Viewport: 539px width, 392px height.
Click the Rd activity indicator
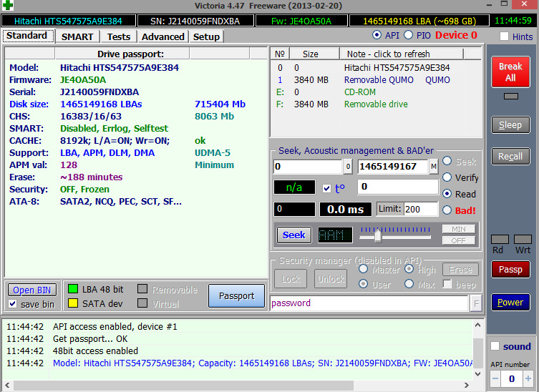500,239
